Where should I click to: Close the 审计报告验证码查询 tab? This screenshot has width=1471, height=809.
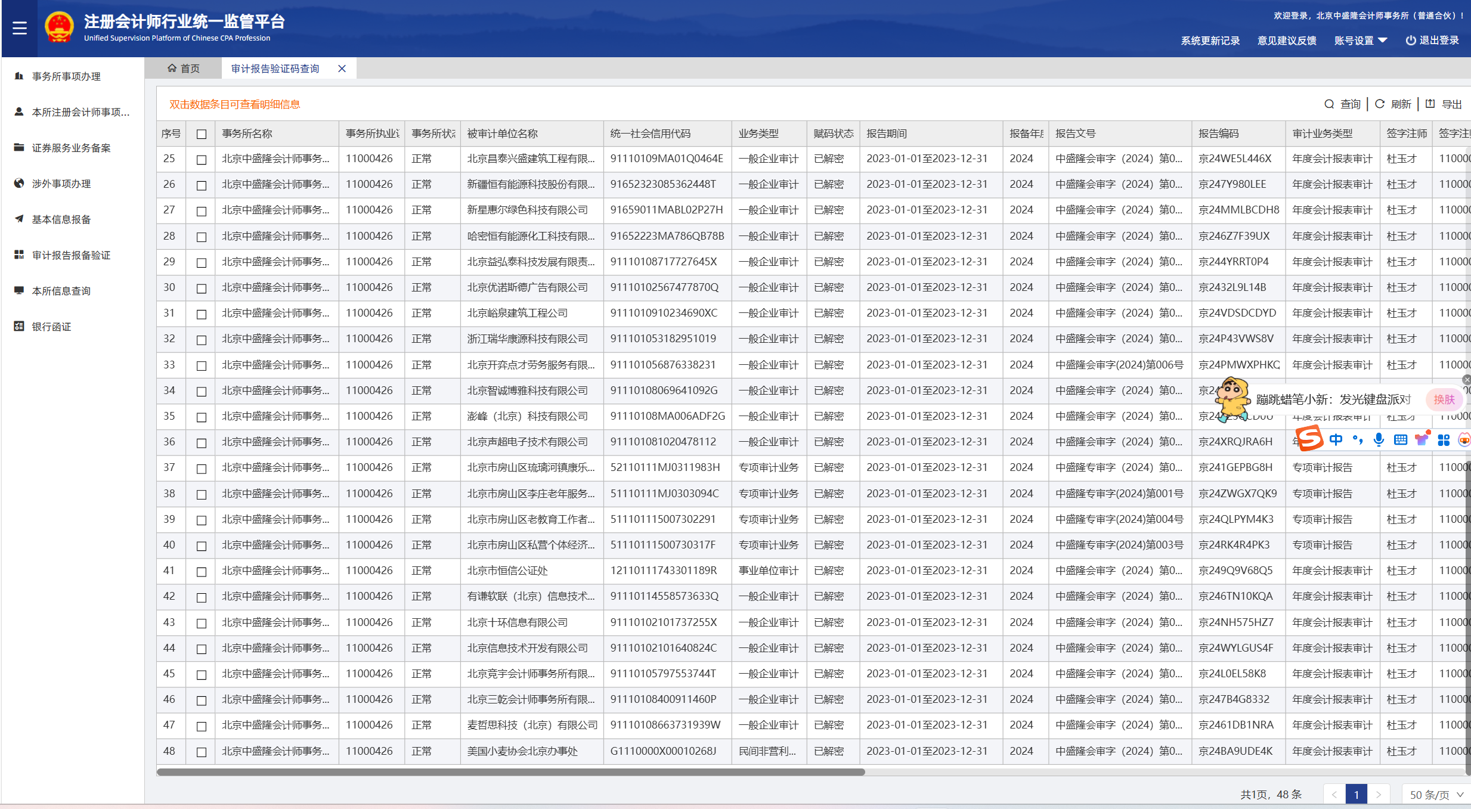pos(342,69)
